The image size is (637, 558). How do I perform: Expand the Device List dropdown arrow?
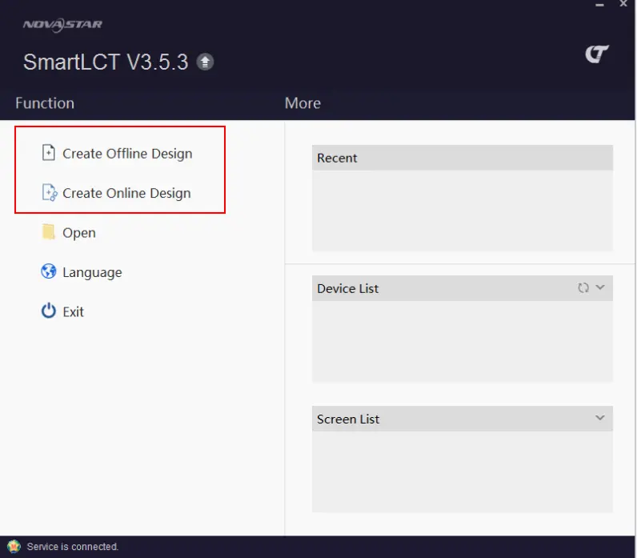pos(600,288)
